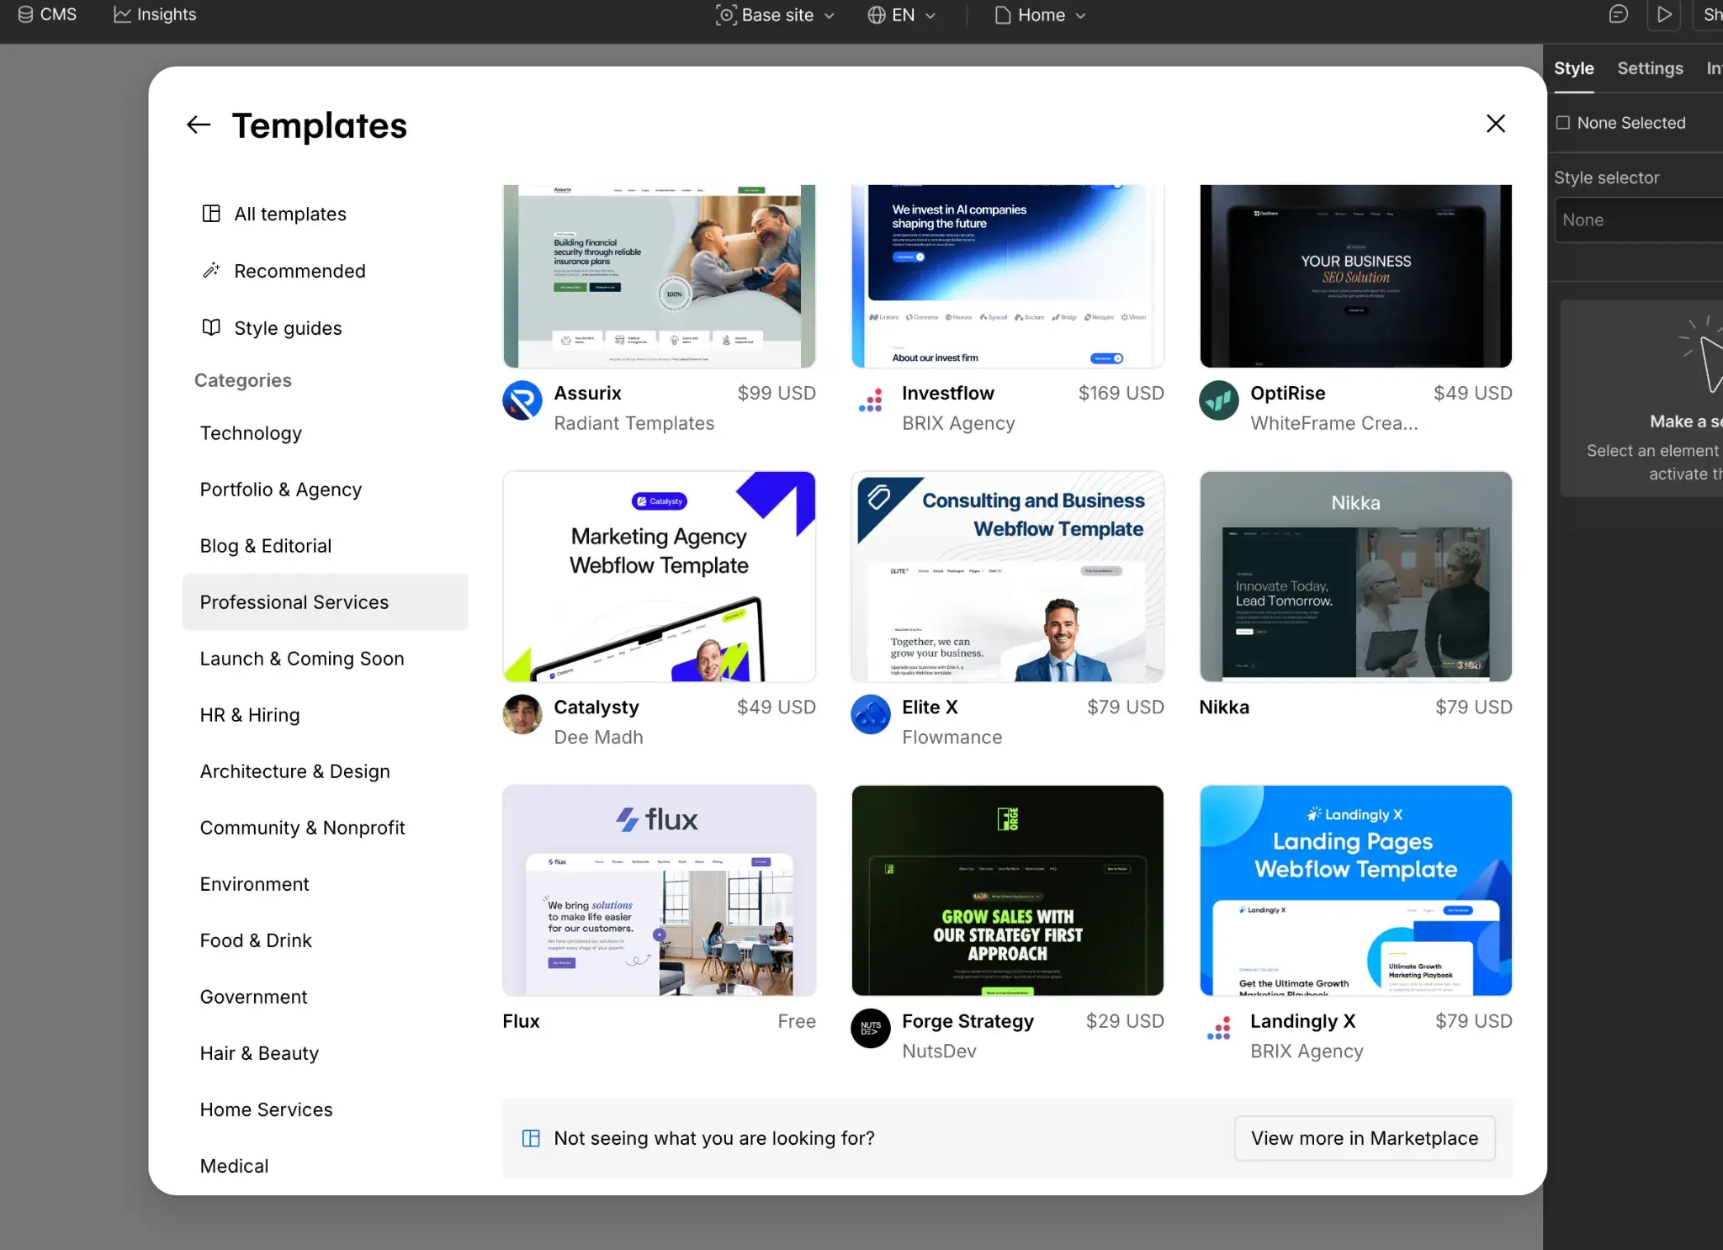Image resolution: width=1723 pixels, height=1250 pixels.
Task: Click the Nikka template title
Action: tap(1224, 707)
